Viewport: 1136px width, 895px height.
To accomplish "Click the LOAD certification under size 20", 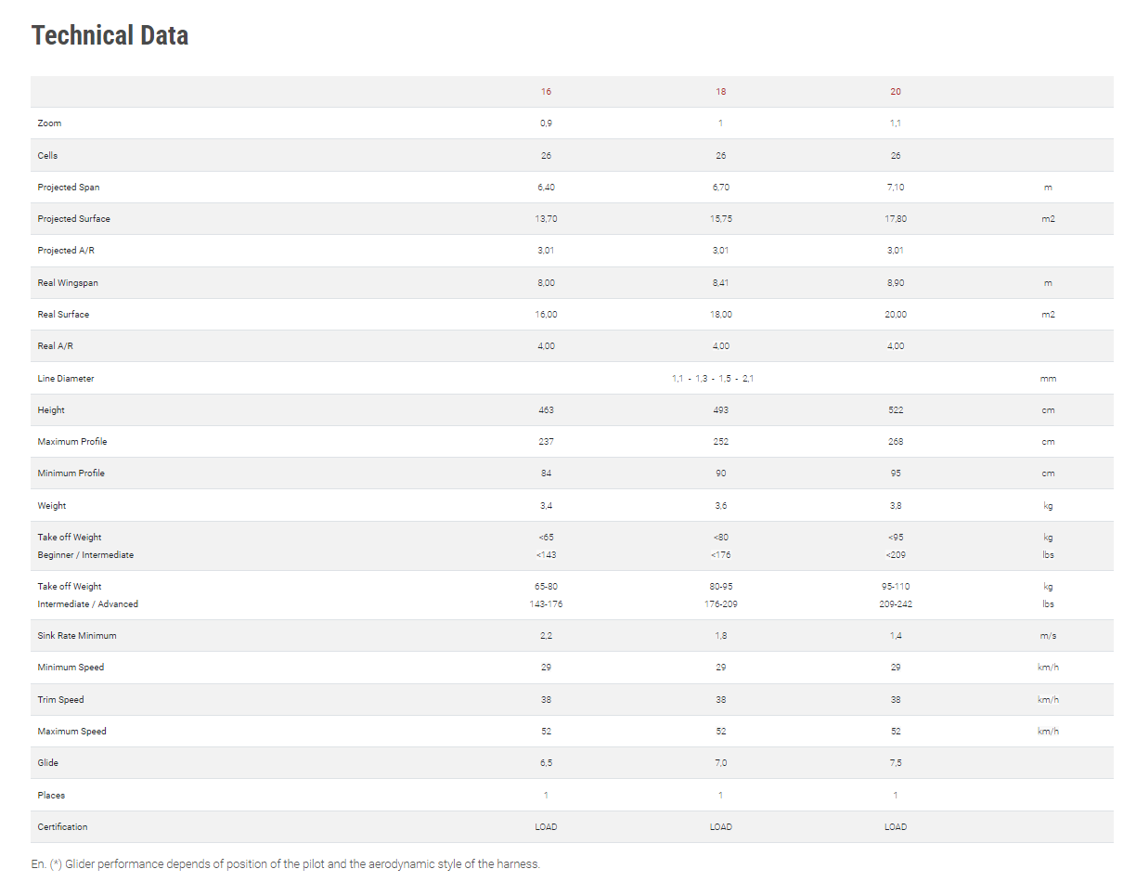I will point(895,827).
